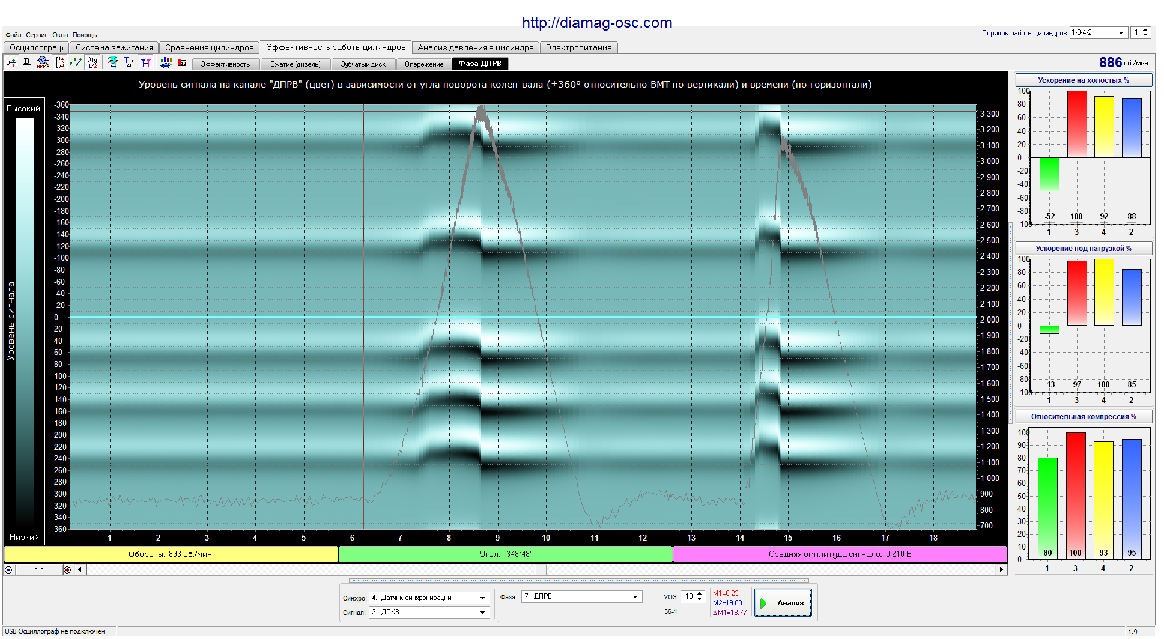Image resolution: width=1164 pixels, height=639 pixels.
Task: Open the Синхро dropdown
Action: (x=482, y=598)
